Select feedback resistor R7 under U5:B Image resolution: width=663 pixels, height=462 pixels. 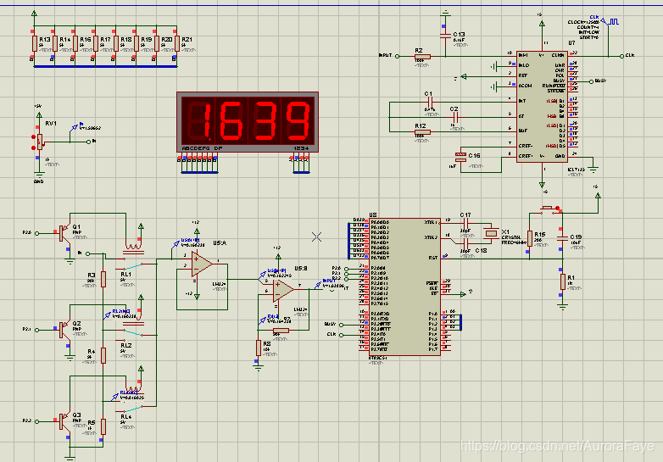tap(281, 331)
